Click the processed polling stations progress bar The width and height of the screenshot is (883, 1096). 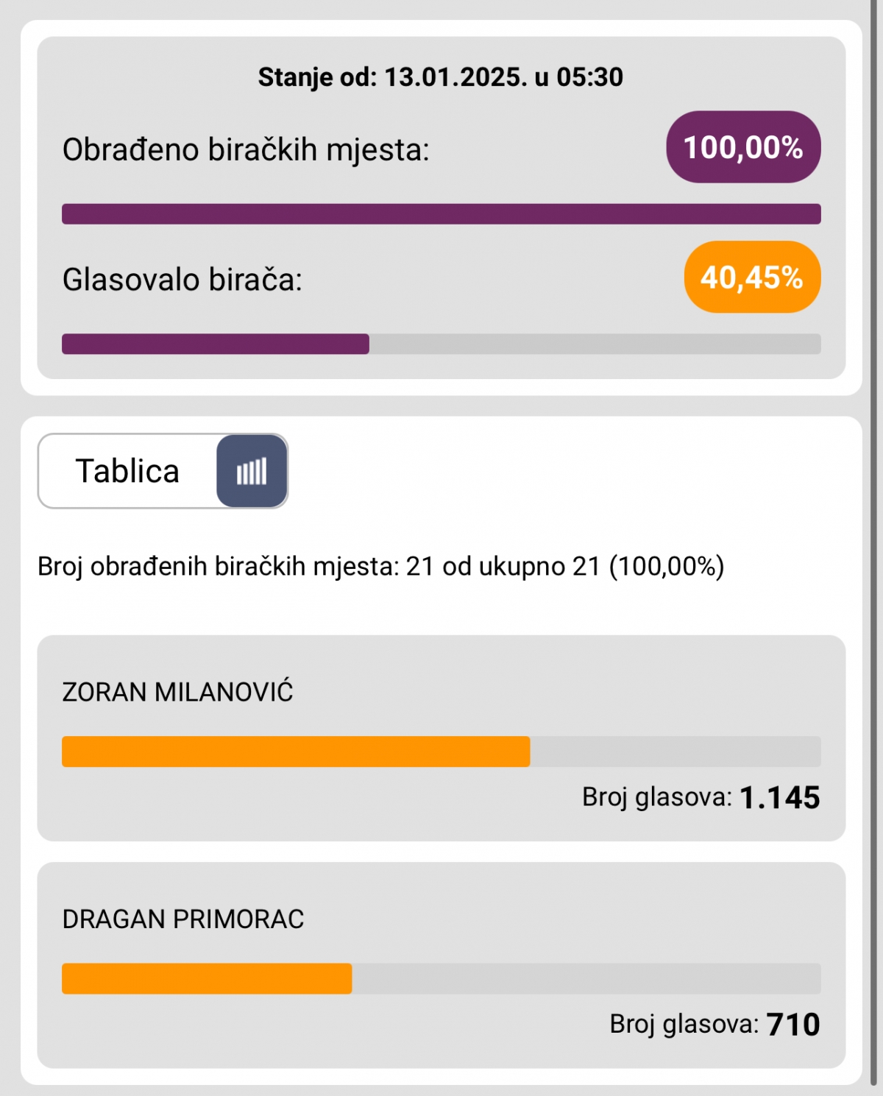(x=441, y=214)
